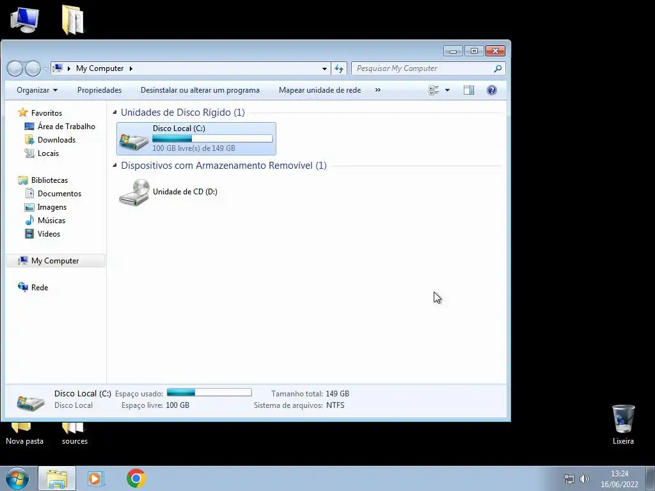Collapse Unidades de Disco Rígido group

[114, 112]
